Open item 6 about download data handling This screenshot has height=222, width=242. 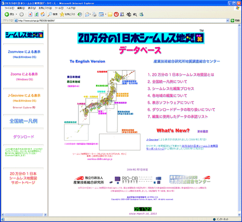[x=181, y=110]
